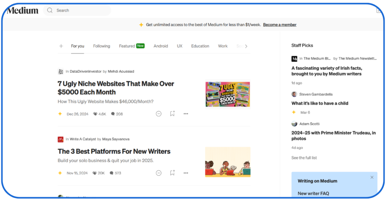Click the plus icon to add topics
Image resolution: width=386 pixels, height=202 pixels.
61,46
